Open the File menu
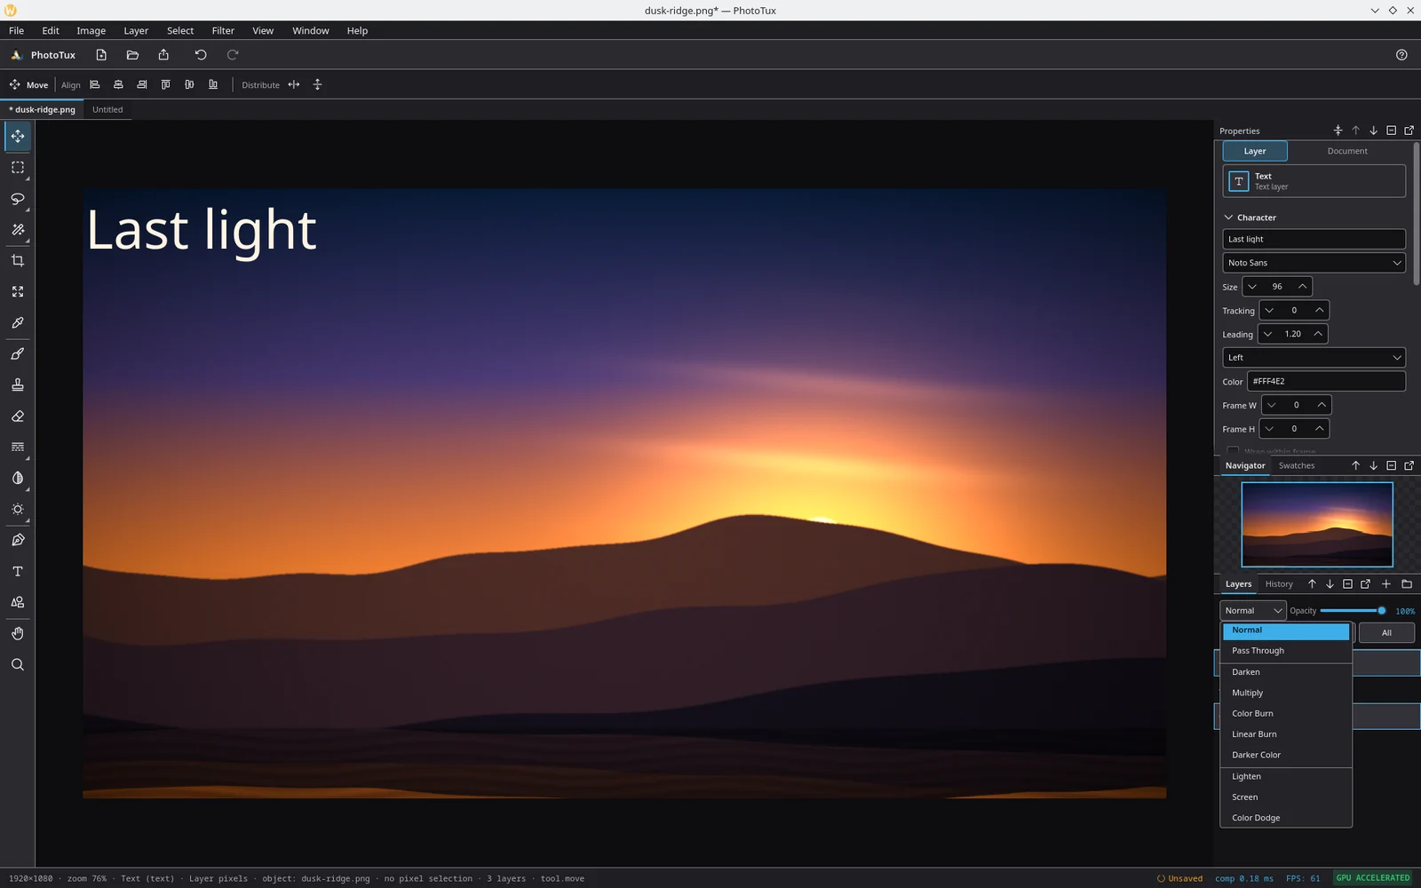Viewport: 1421px width, 888px height. [x=16, y=30]
